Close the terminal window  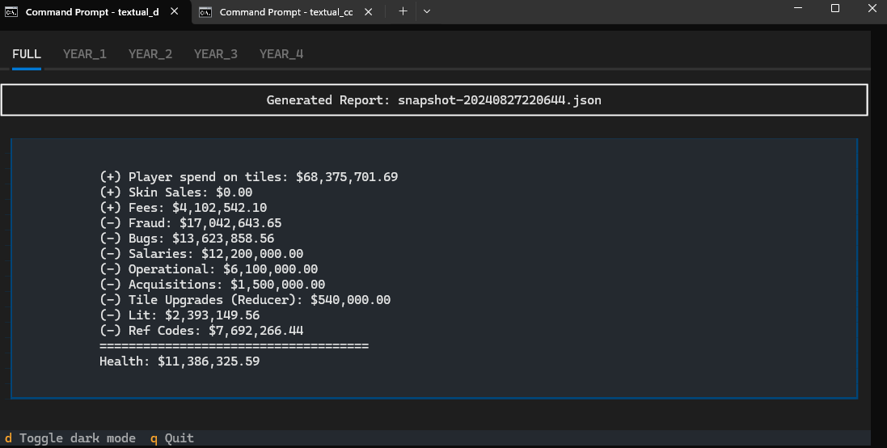pos(871,8)
